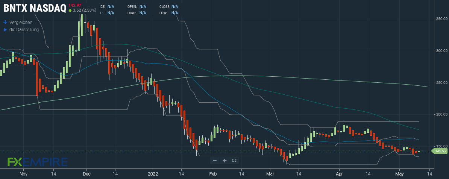Toggle fullscreen chart view icon

click(x=234, y=160)
